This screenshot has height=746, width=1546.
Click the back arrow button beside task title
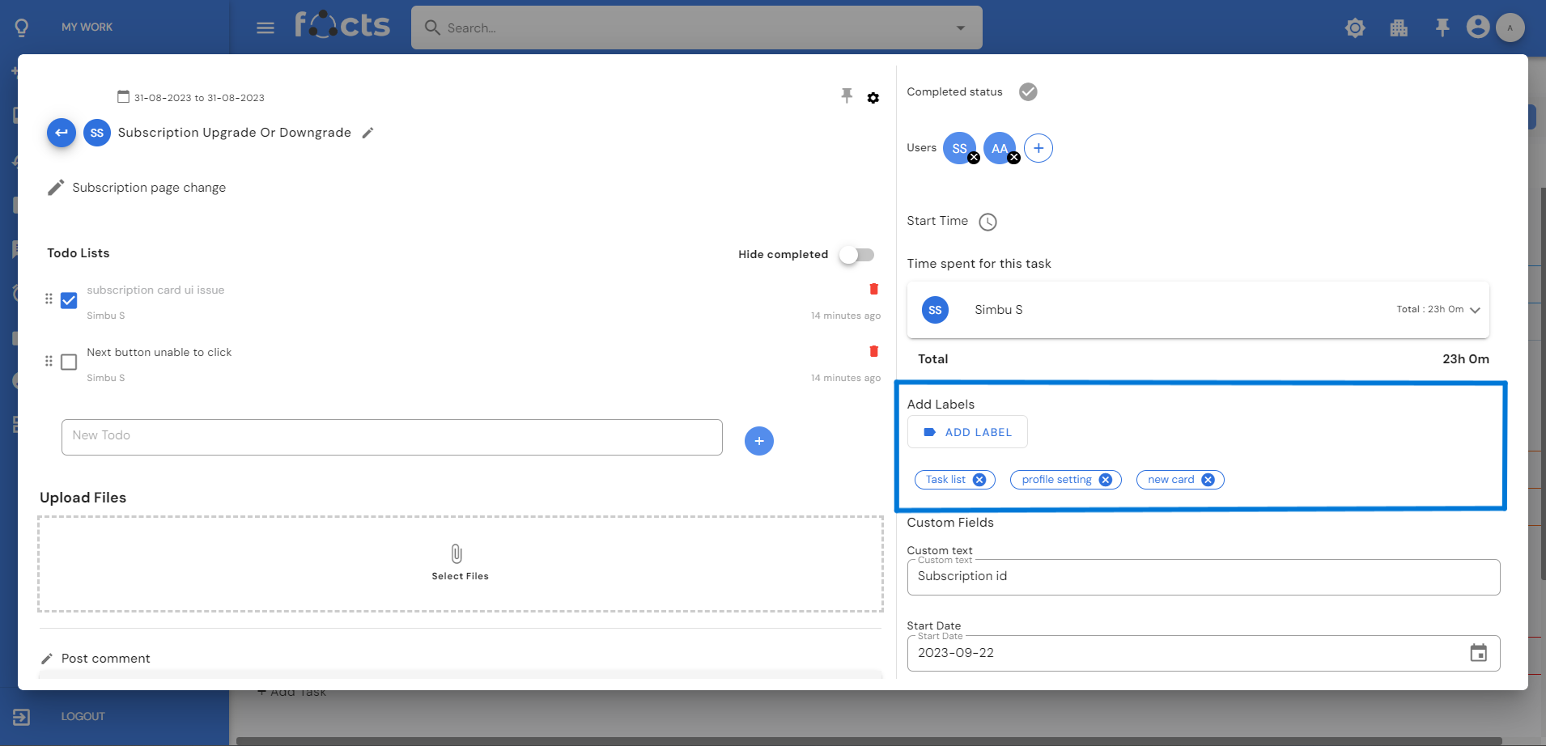(62, 133)
